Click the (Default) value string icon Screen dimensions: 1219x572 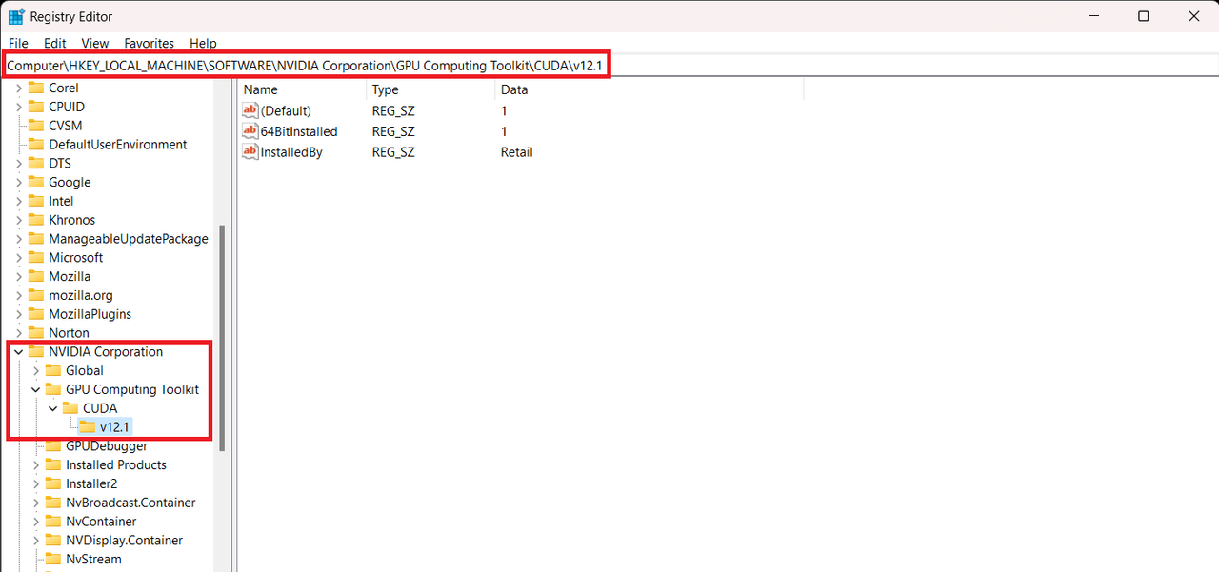(250, 110)
